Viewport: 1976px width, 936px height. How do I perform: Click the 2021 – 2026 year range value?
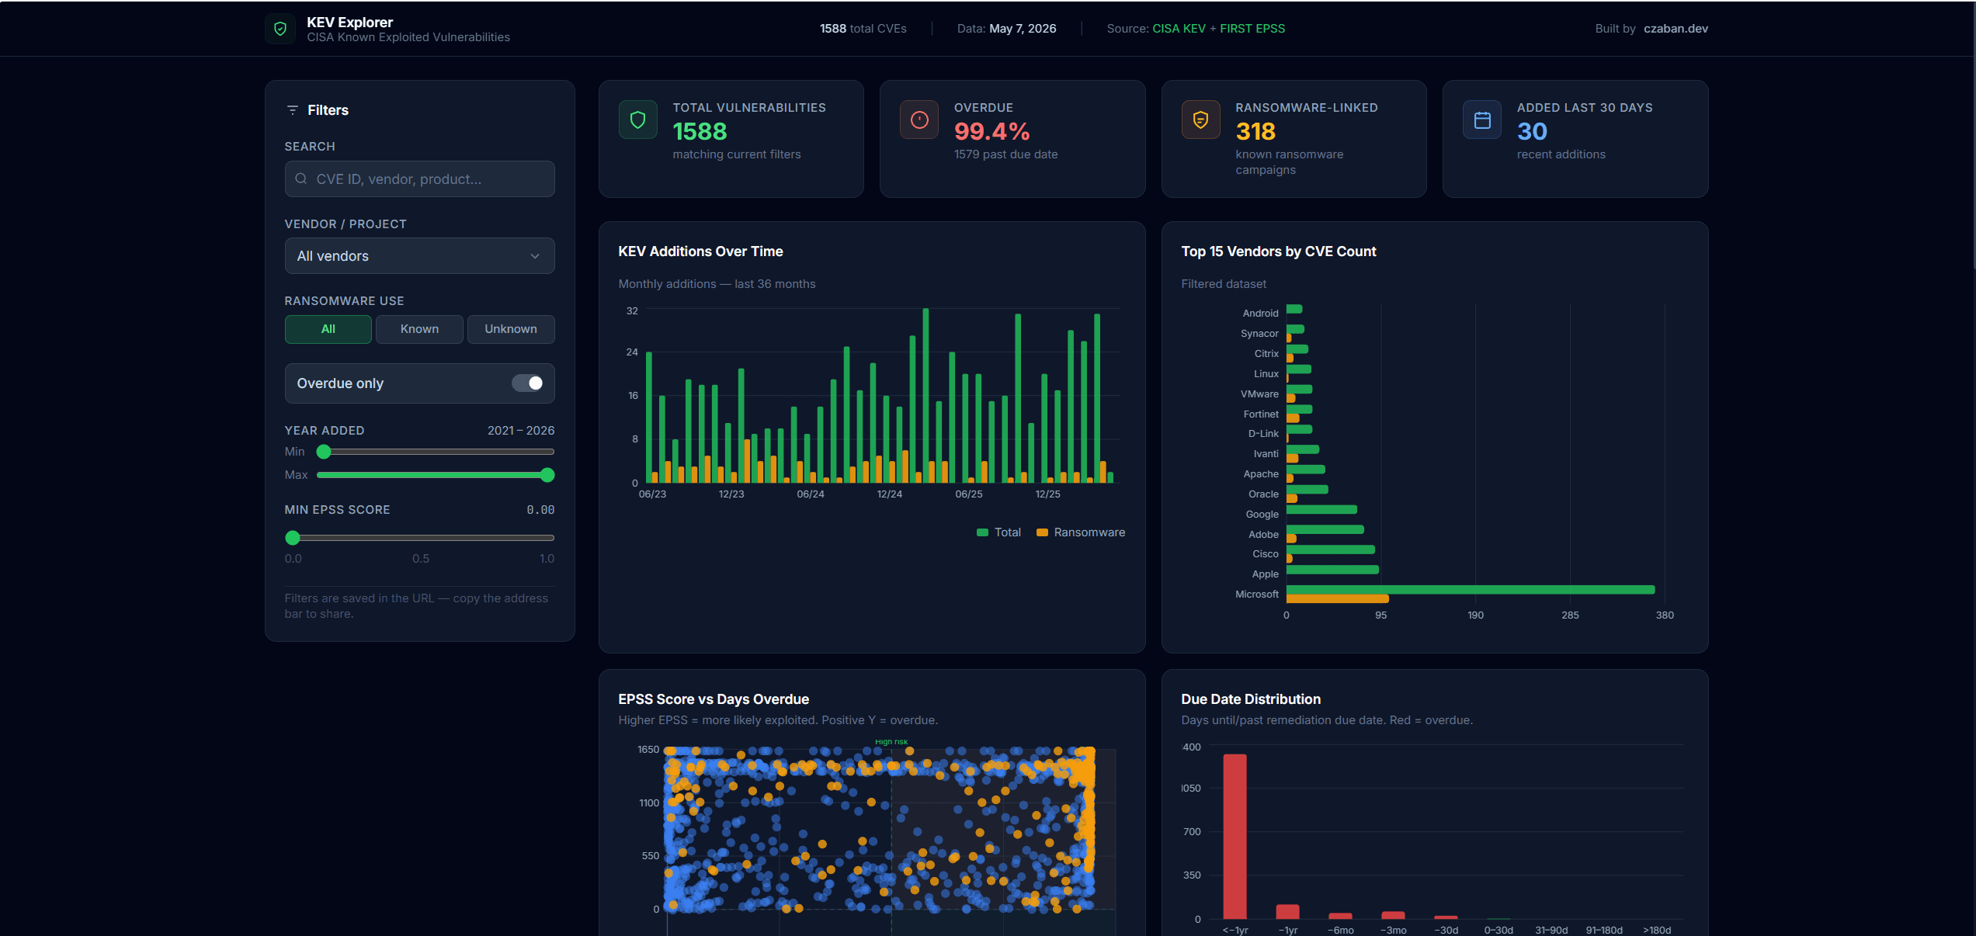pyautogui.click(x=521, y=431)
